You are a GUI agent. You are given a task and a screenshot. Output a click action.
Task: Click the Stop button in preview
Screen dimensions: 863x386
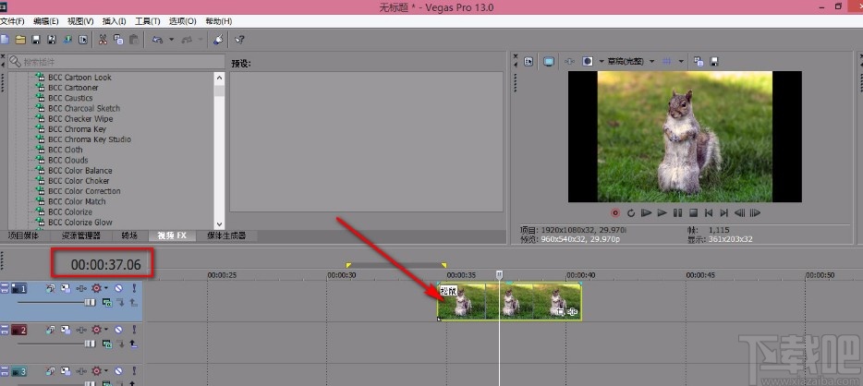(x=694, y=212)
